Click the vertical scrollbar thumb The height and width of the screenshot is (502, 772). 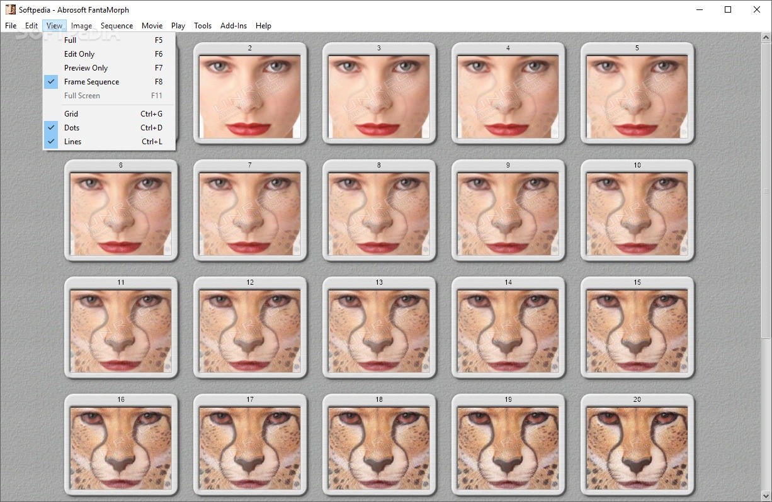[766, 190]
